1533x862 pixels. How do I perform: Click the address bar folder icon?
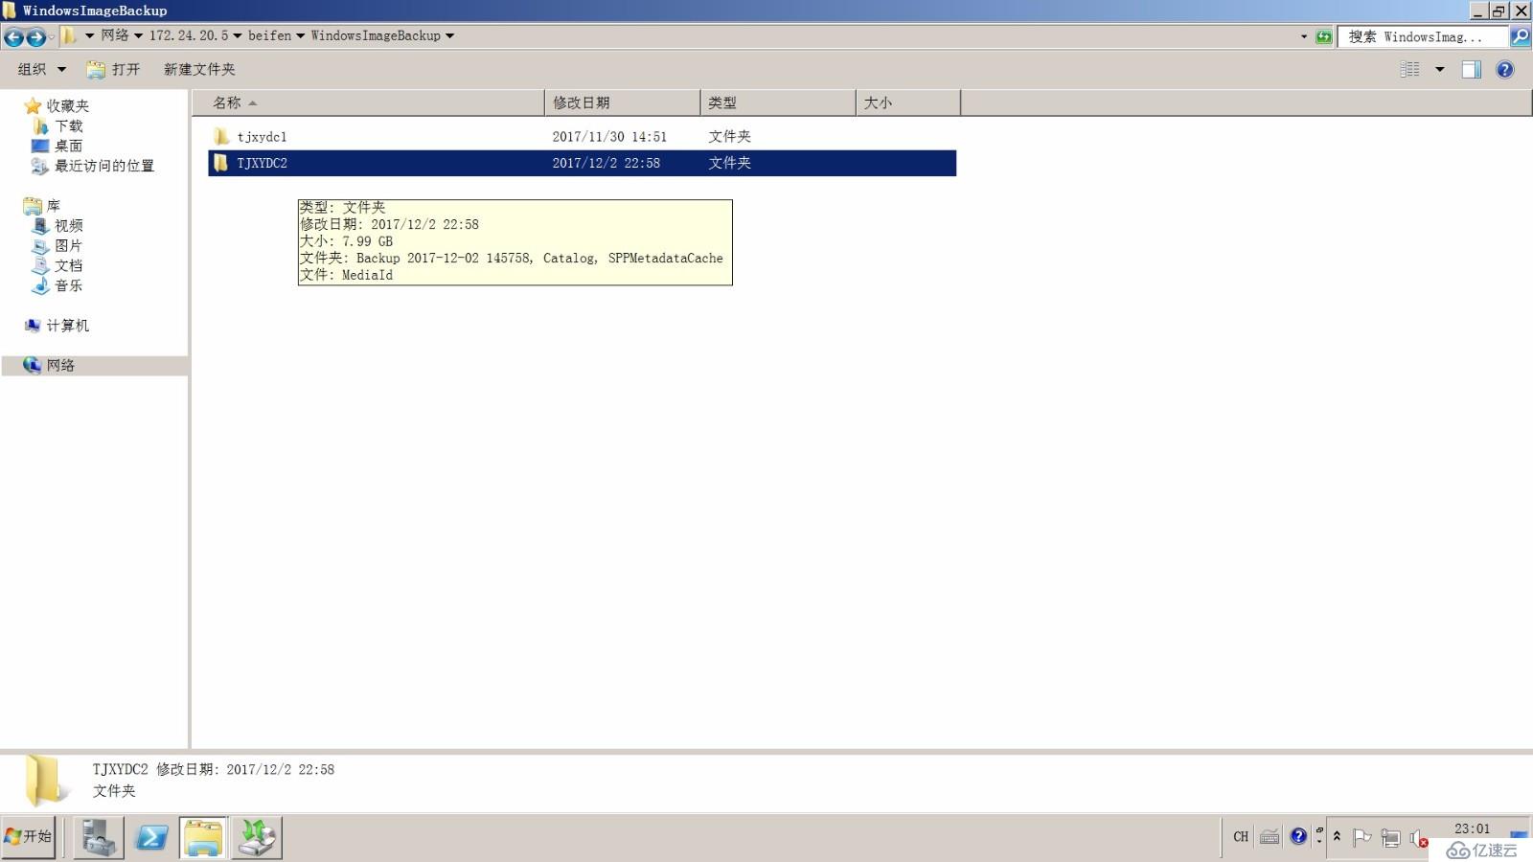coord(69,36)
